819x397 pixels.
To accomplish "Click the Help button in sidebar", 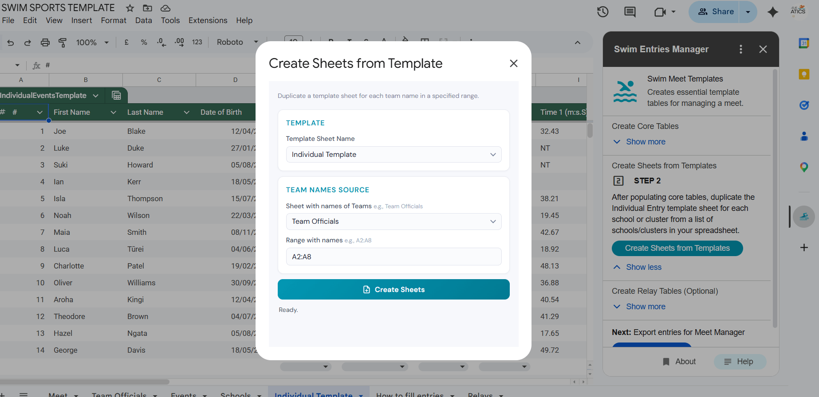I will point(740,362).
